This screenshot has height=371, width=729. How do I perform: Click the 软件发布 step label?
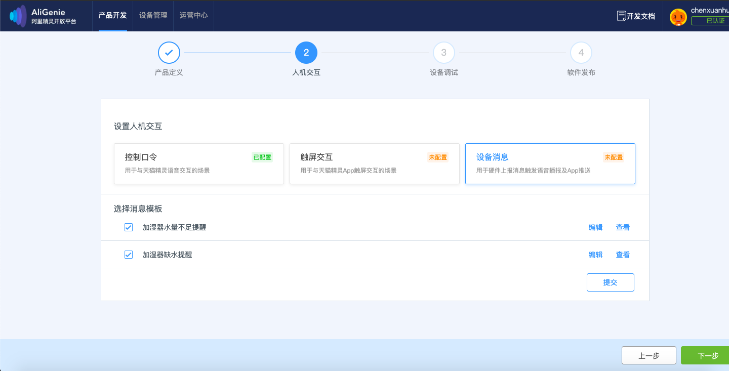tap(581, 73)
